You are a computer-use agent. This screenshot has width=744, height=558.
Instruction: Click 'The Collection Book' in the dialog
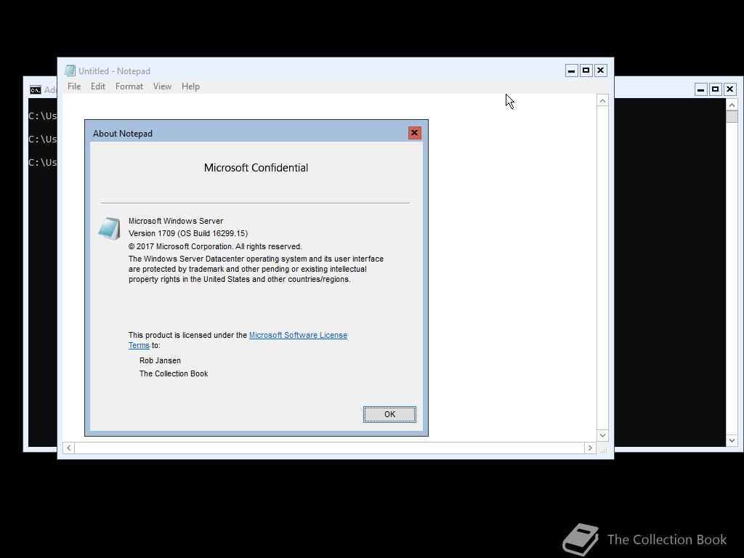point(174,374)
